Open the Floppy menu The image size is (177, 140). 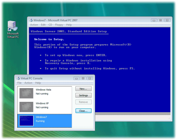coord(59,25)
